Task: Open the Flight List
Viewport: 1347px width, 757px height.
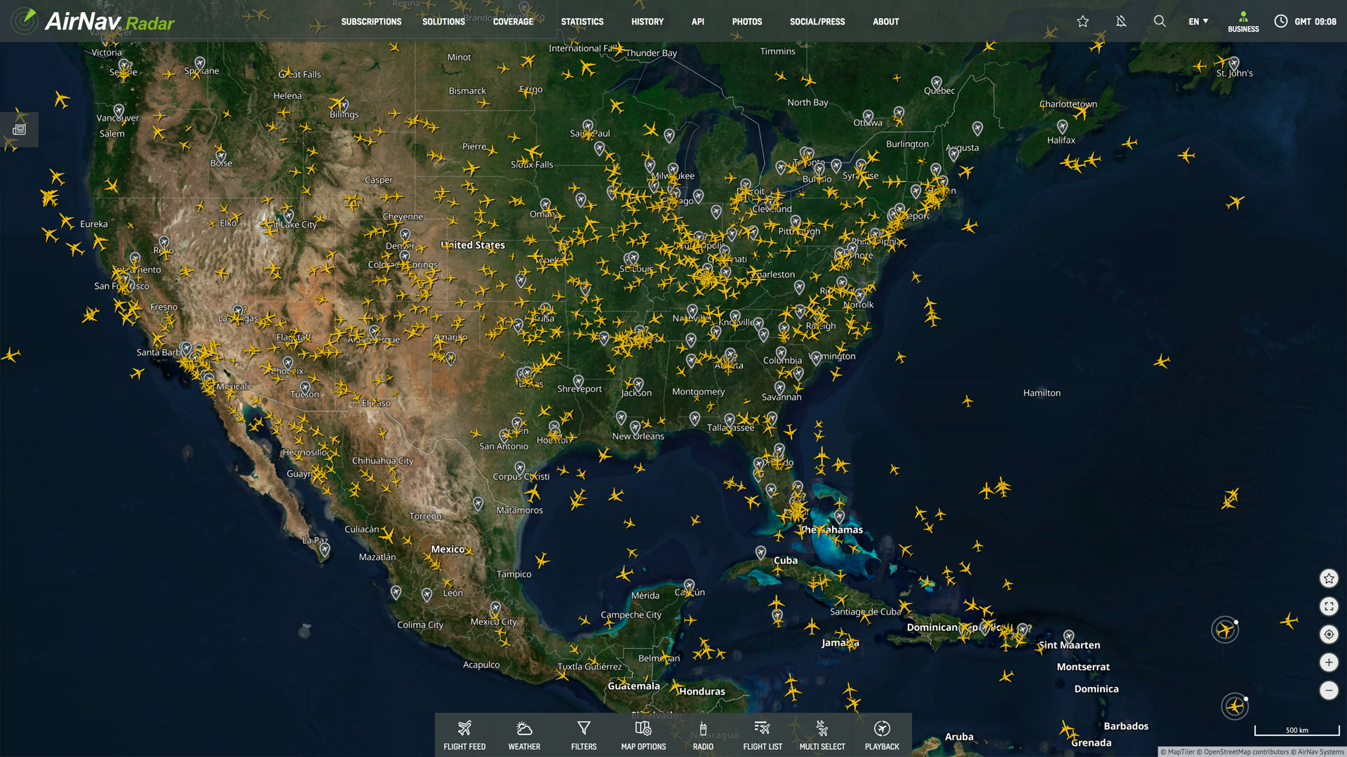Action: pyautogui.click(x=763, y=735)
